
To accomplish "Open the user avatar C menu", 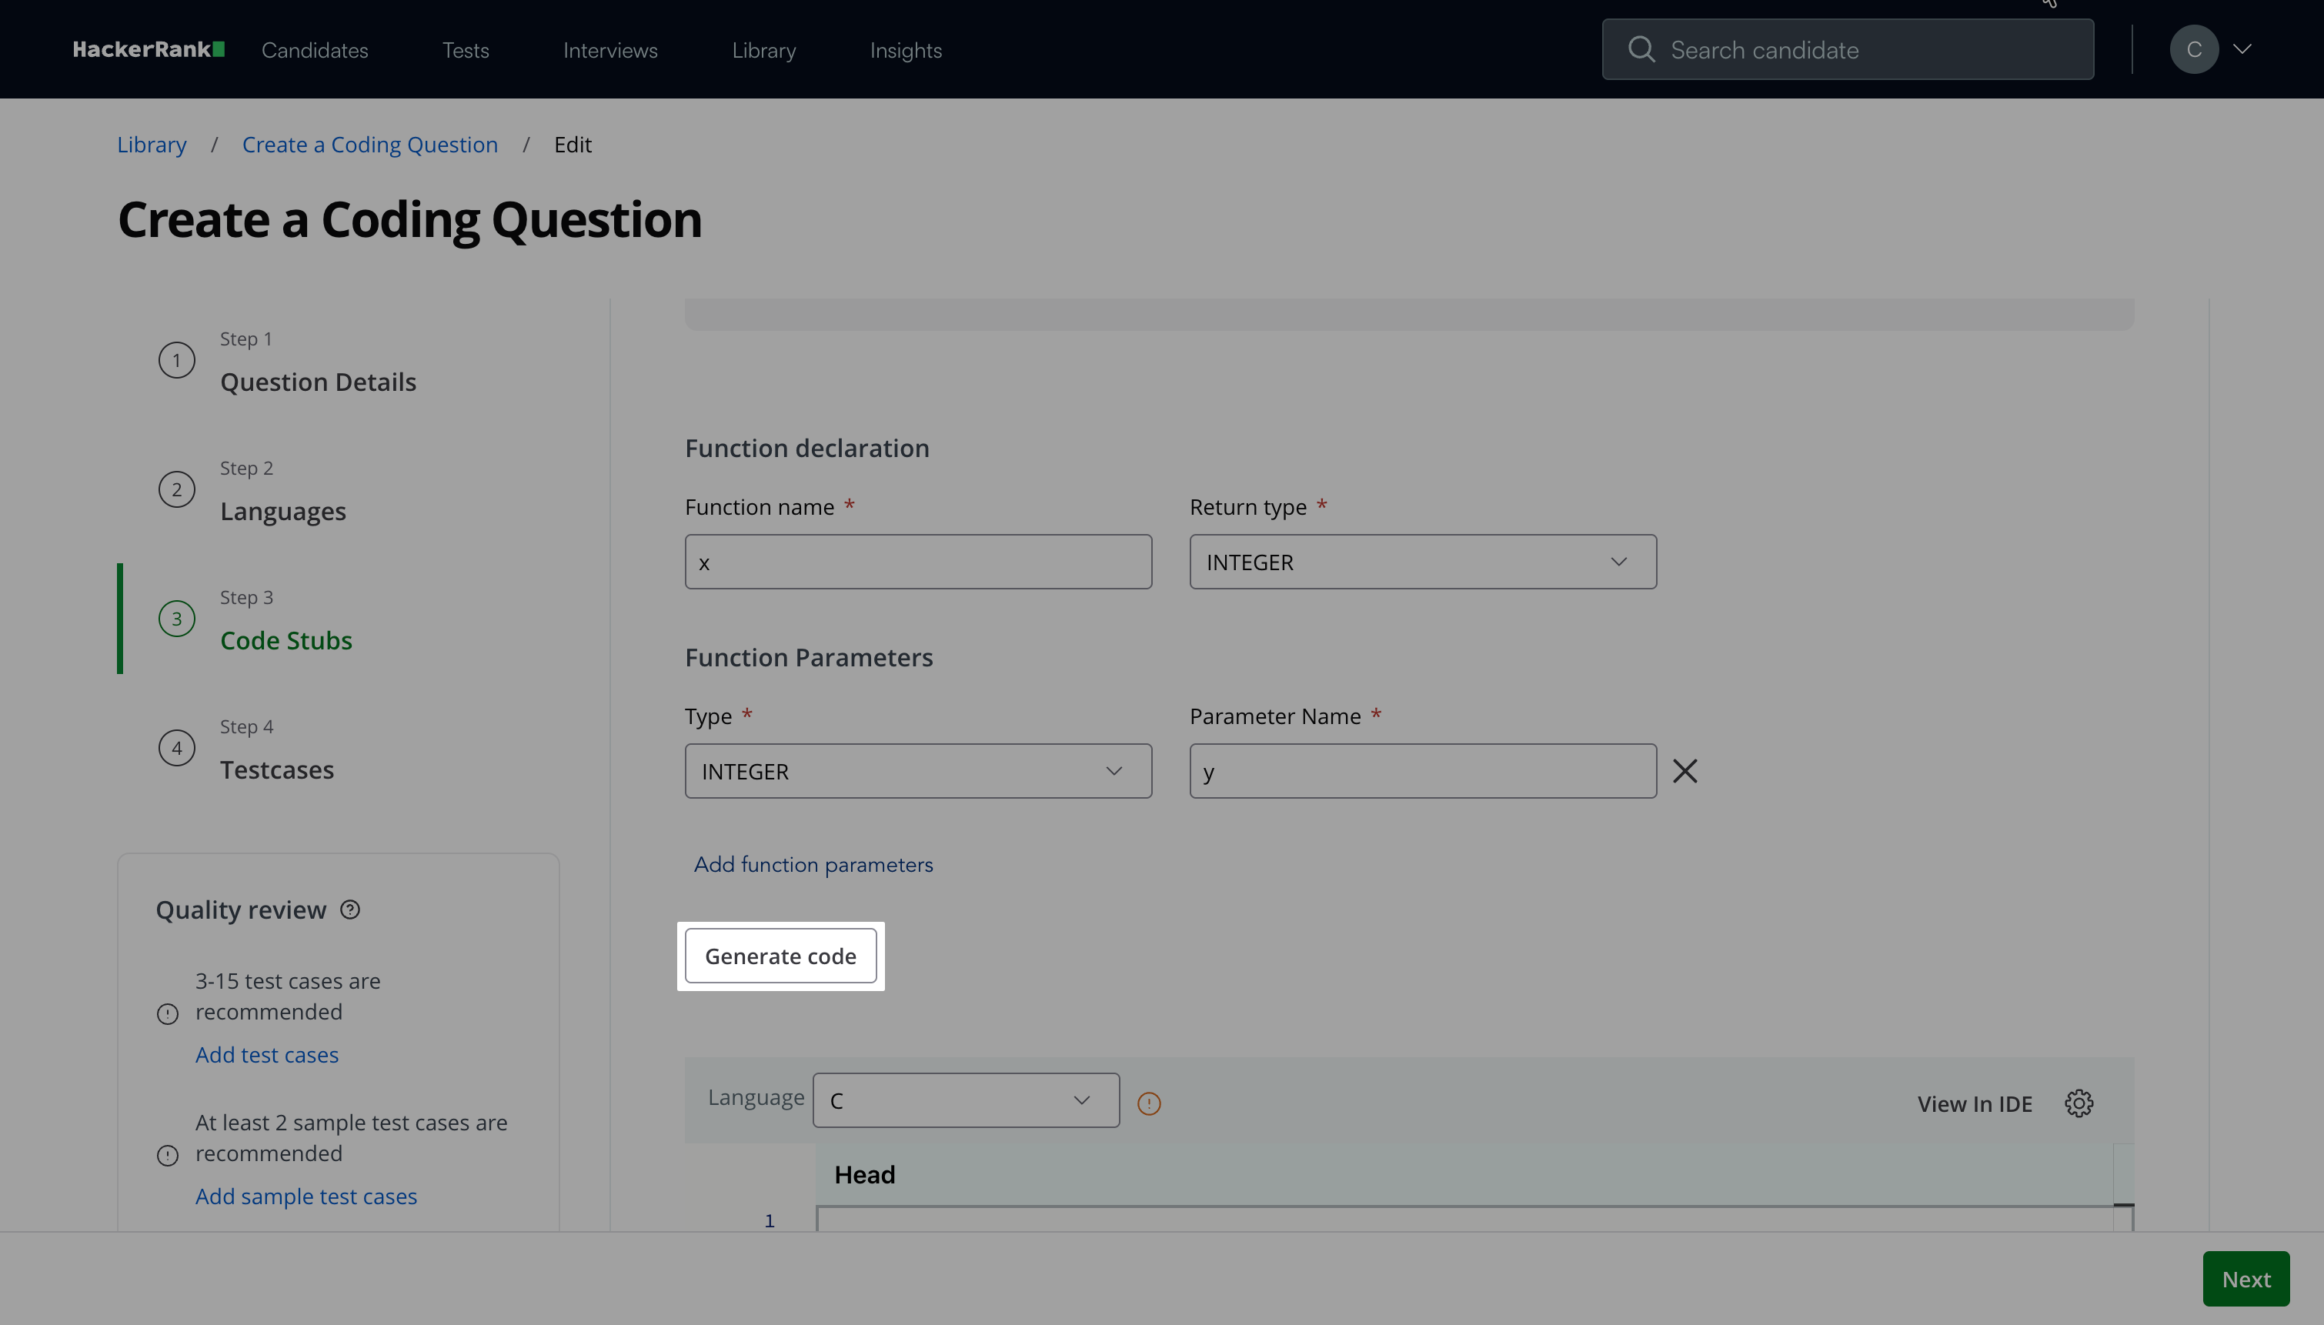I will [x=2193, y=49].
